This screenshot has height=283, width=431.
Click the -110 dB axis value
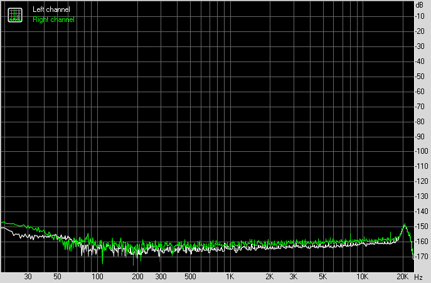[422, 166]
